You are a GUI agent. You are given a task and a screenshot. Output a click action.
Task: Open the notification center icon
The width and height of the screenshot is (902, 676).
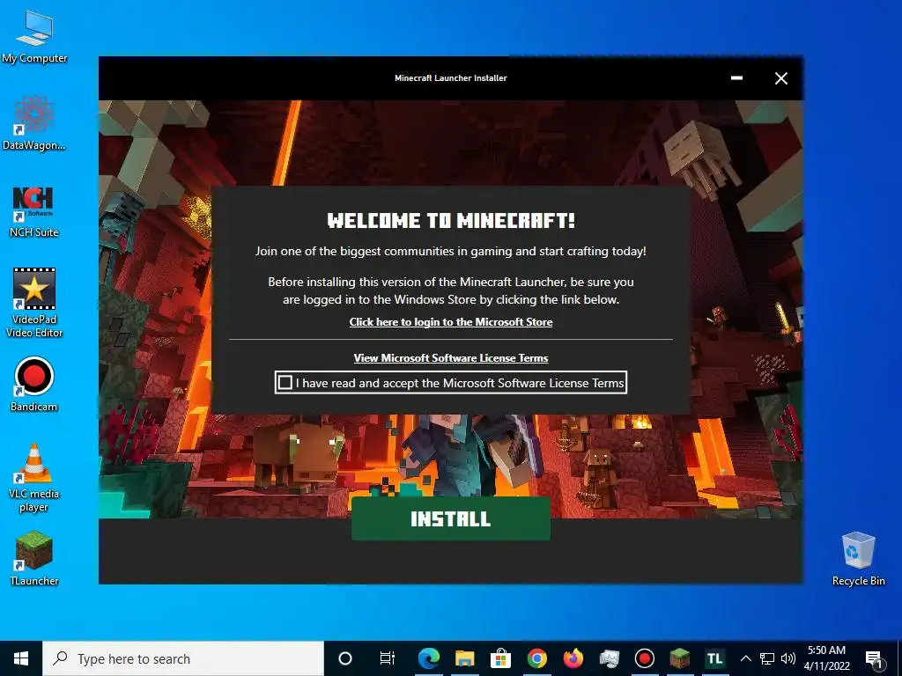click(874, 658)
